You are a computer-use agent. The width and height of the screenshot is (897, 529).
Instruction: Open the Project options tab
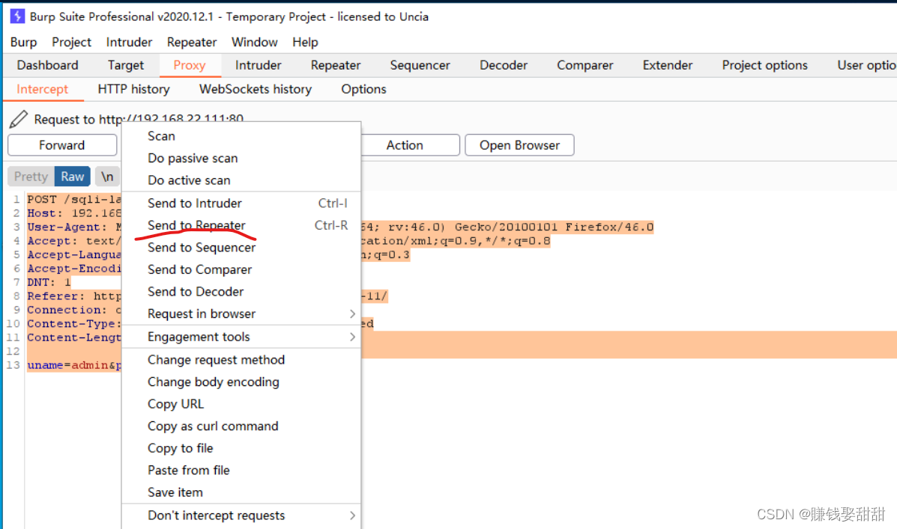pyautogui.click(x=765, y=65)
